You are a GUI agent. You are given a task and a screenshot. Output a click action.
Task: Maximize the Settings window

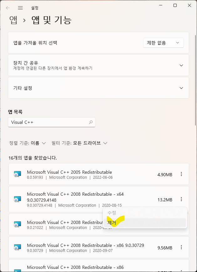[175, 5]
